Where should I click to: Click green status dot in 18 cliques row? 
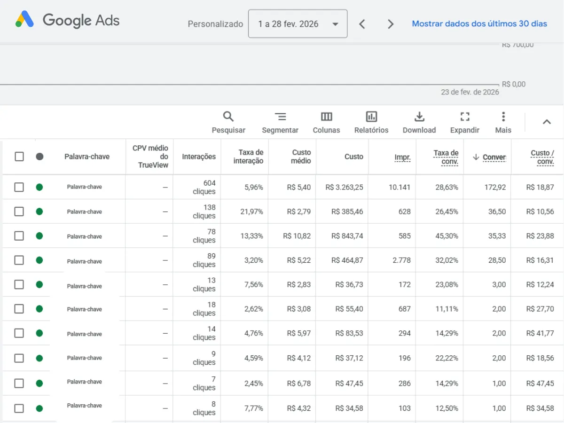point(39,309)
